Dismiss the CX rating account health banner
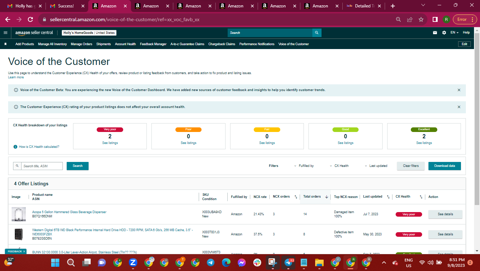This screenshot has height=271, width=480. pyautogui.click(x=459, y=107)
